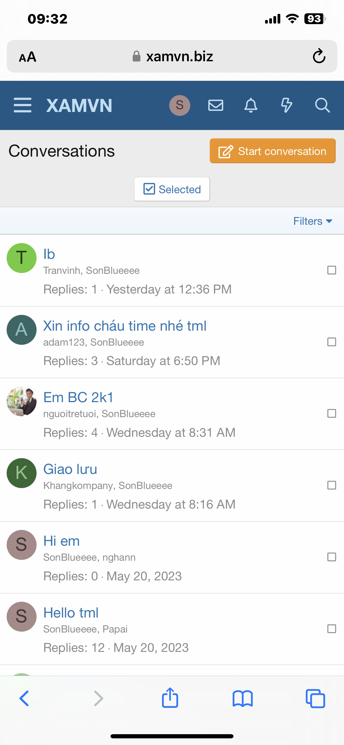344x745 pixels.
Task: Select the Em BC 2k1 conversation checkbox
Action: 332,414
